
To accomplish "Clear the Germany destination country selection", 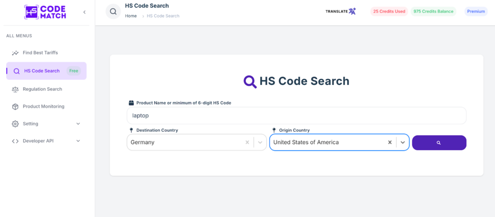I will (x=247, y=142).
